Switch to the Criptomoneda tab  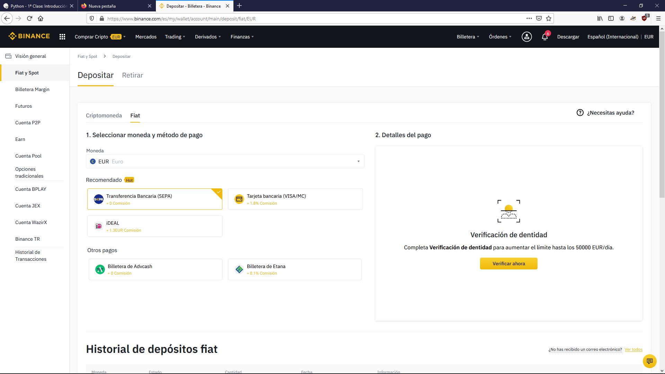pyautogui.click(x=104, y=116)
